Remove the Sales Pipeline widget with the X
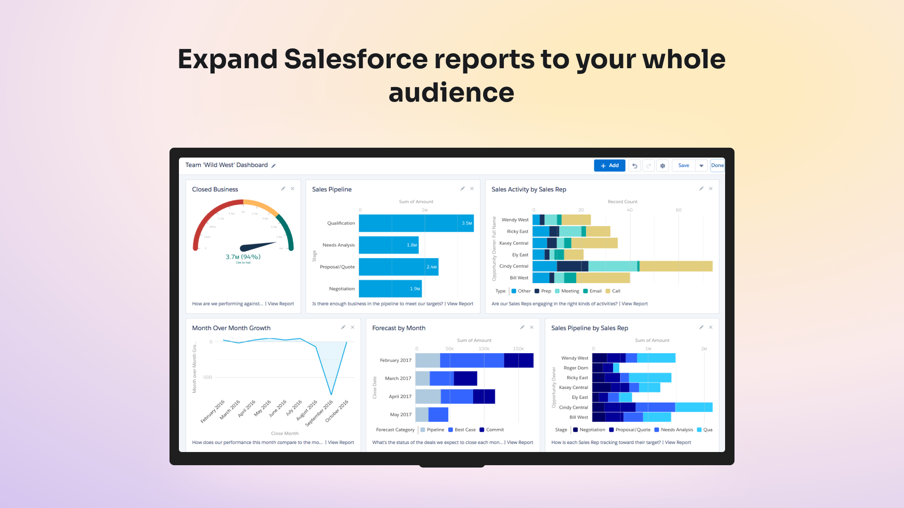The width and height of the screenshot is (904, 508). pyautogui.click(x=472, y=188)
